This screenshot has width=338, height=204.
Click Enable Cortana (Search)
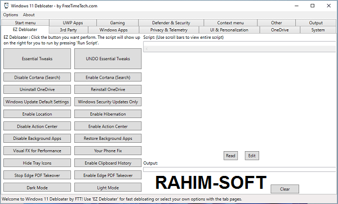point(108,78)
